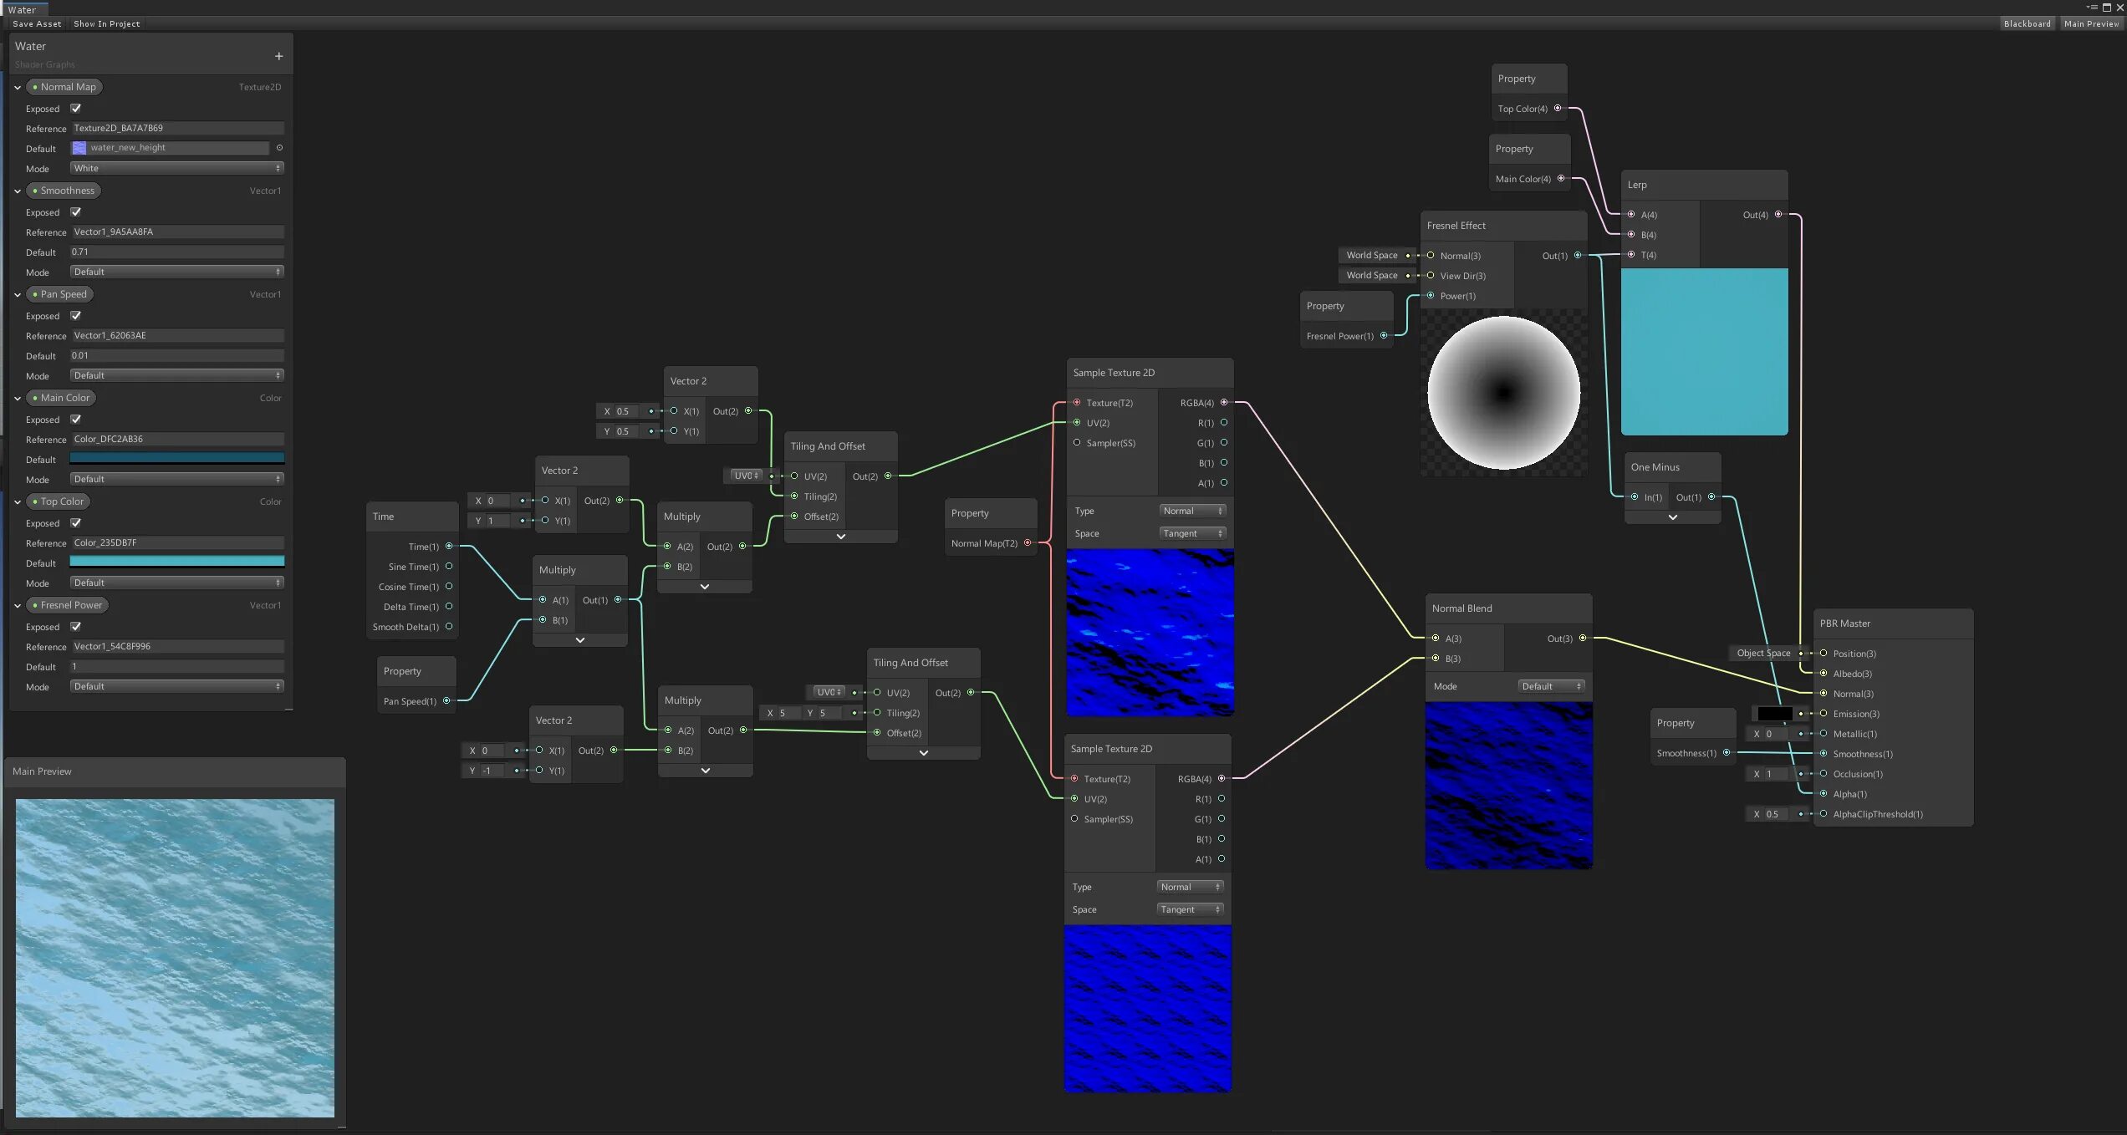Image resolution: width=2127 pixels, height=1135 pixels.
Task: Collapse the Pan Speed property foldout arrow
Action: tap(18, 294)
